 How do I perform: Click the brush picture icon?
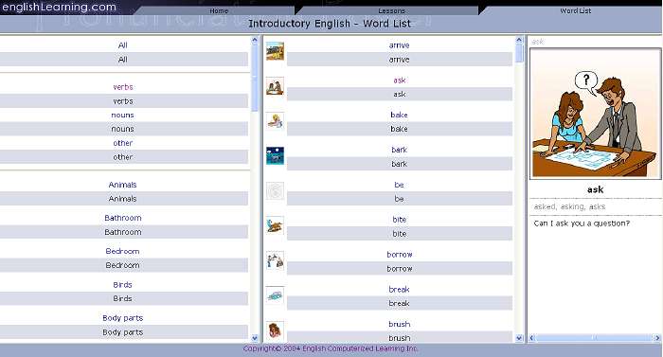(275, 330)
